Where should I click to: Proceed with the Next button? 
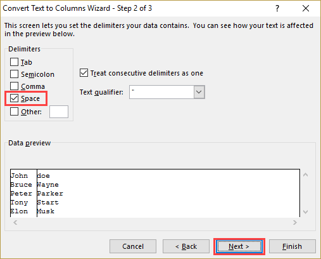click(x=239, y=246)
